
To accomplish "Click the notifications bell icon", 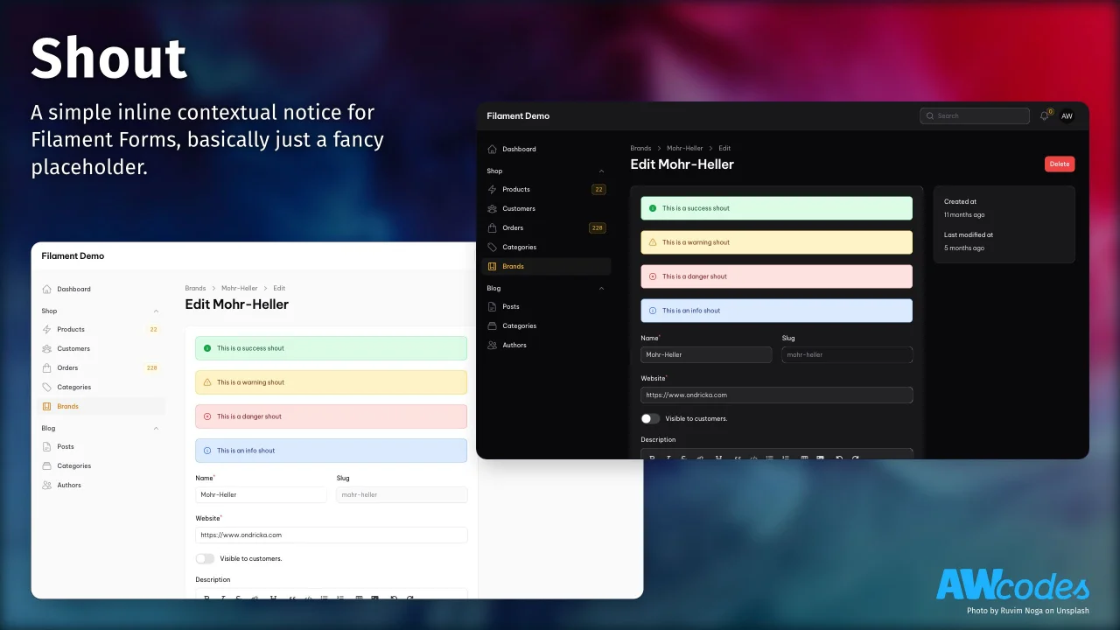I will [x=1044, y=115].
